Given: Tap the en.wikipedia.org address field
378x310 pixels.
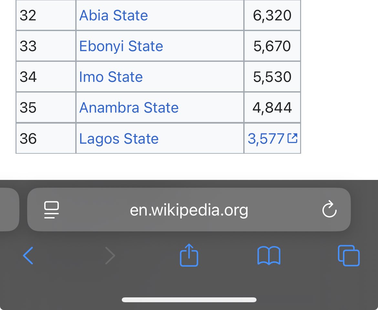Looking at the screenshot, I should click(189, 210).
